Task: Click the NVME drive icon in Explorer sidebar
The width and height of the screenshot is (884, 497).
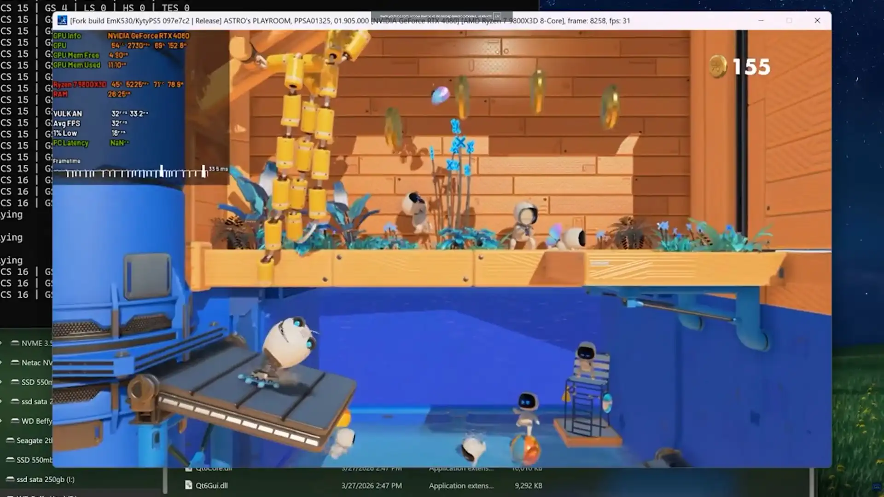Action: click(x=15, y=343)
